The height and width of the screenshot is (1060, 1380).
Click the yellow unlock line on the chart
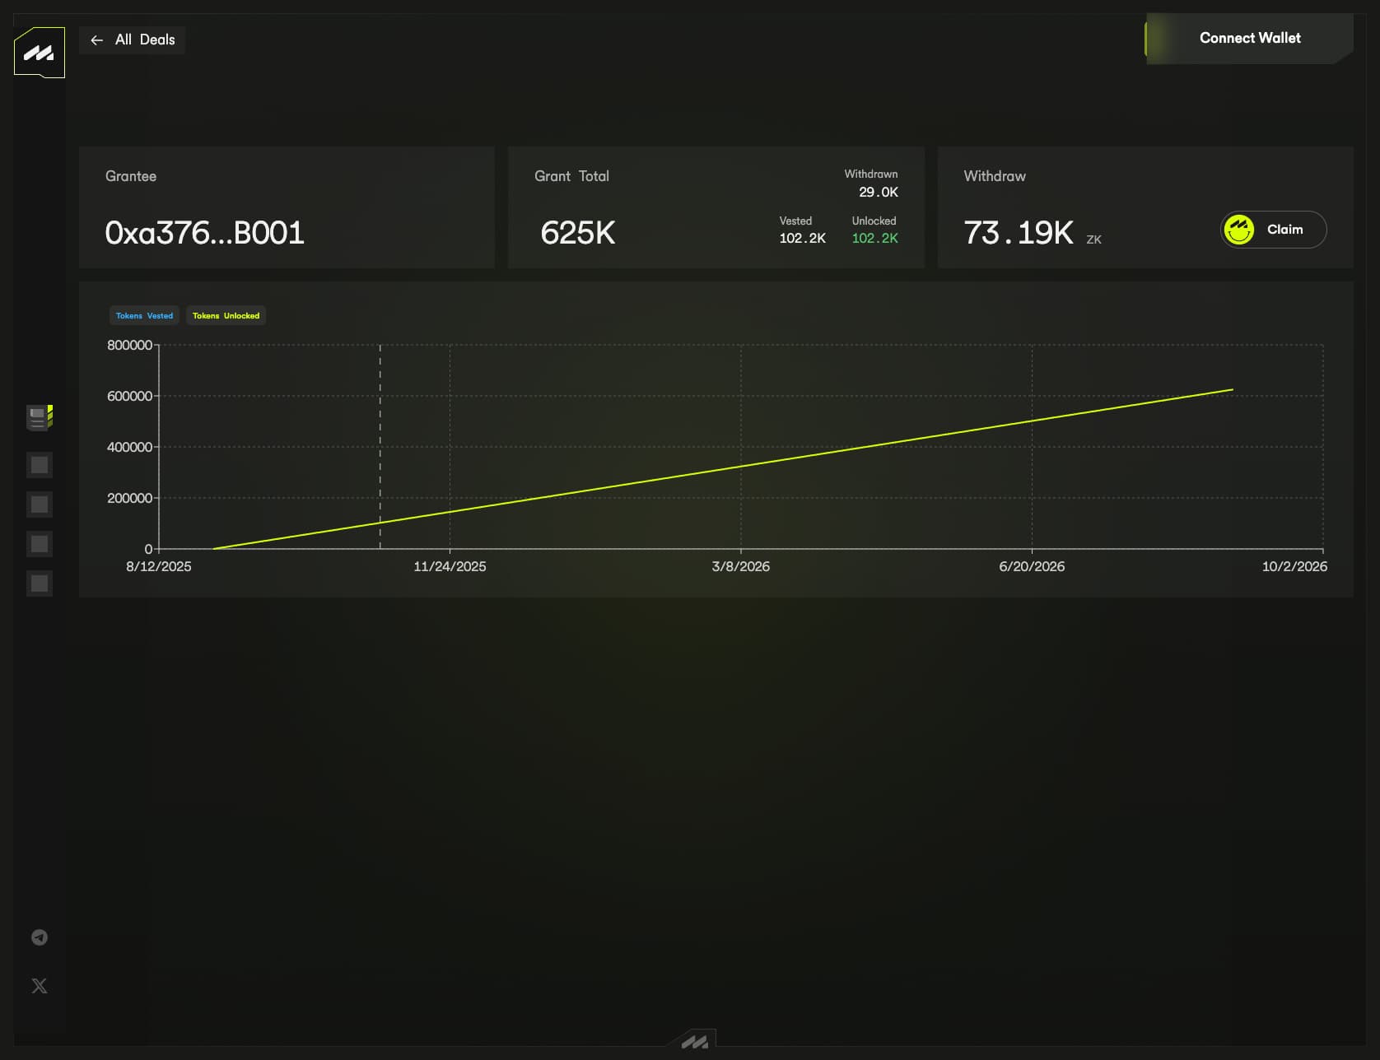(741, 466)
